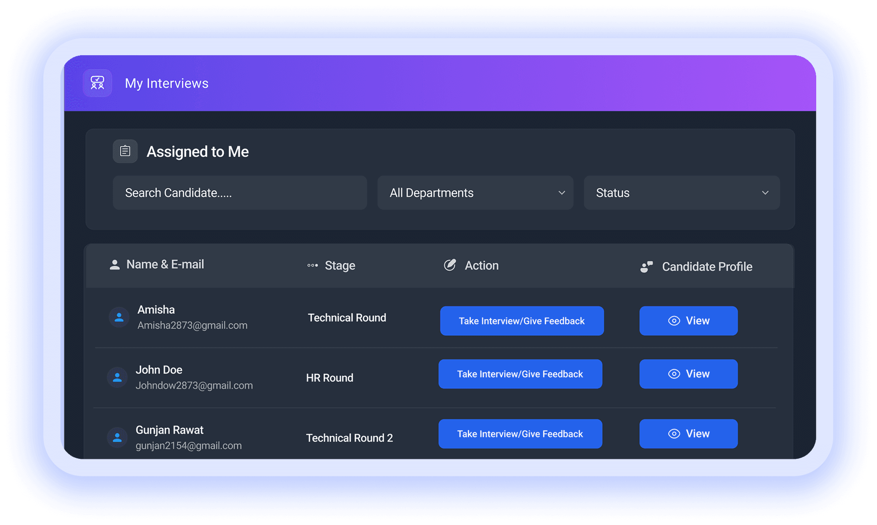Click Gunjan Rawat's avatar icon
Screen dimensions: 877x525
click(117, 437)
